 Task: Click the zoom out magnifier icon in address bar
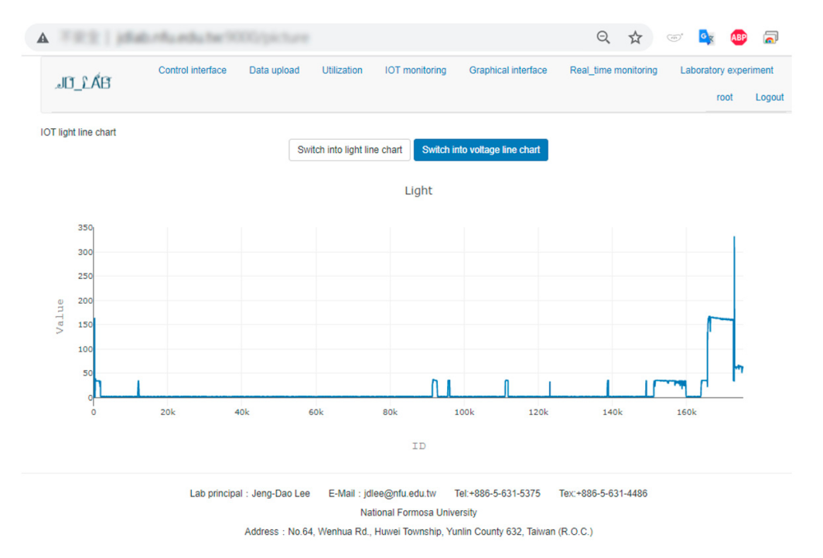click(603, 37)
